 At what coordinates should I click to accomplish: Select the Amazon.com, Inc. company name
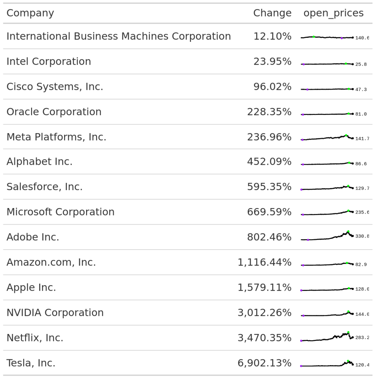pyautogui.click(x=51, y=263)
